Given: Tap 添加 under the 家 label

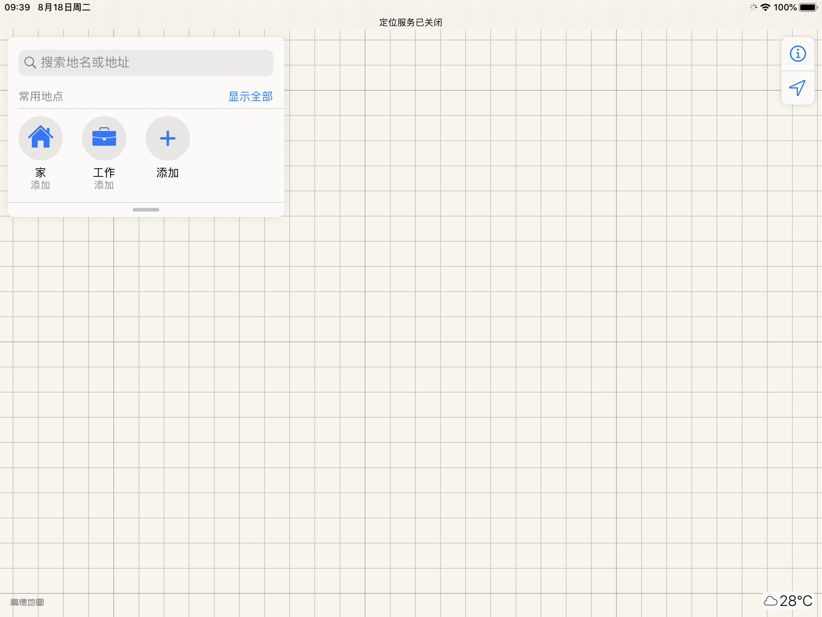Looking at the screenshot, I should click(41, 185).
